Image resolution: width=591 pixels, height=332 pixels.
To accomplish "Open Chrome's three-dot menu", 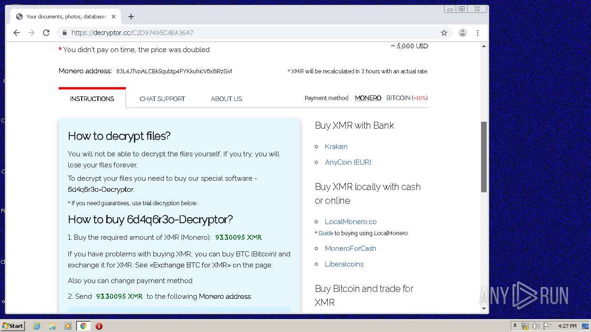I will [x=477, y=33].
